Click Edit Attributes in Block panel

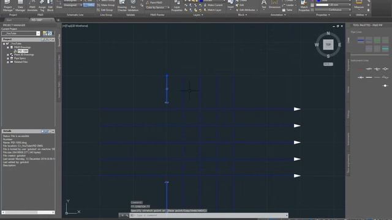(x=247, y=10)
